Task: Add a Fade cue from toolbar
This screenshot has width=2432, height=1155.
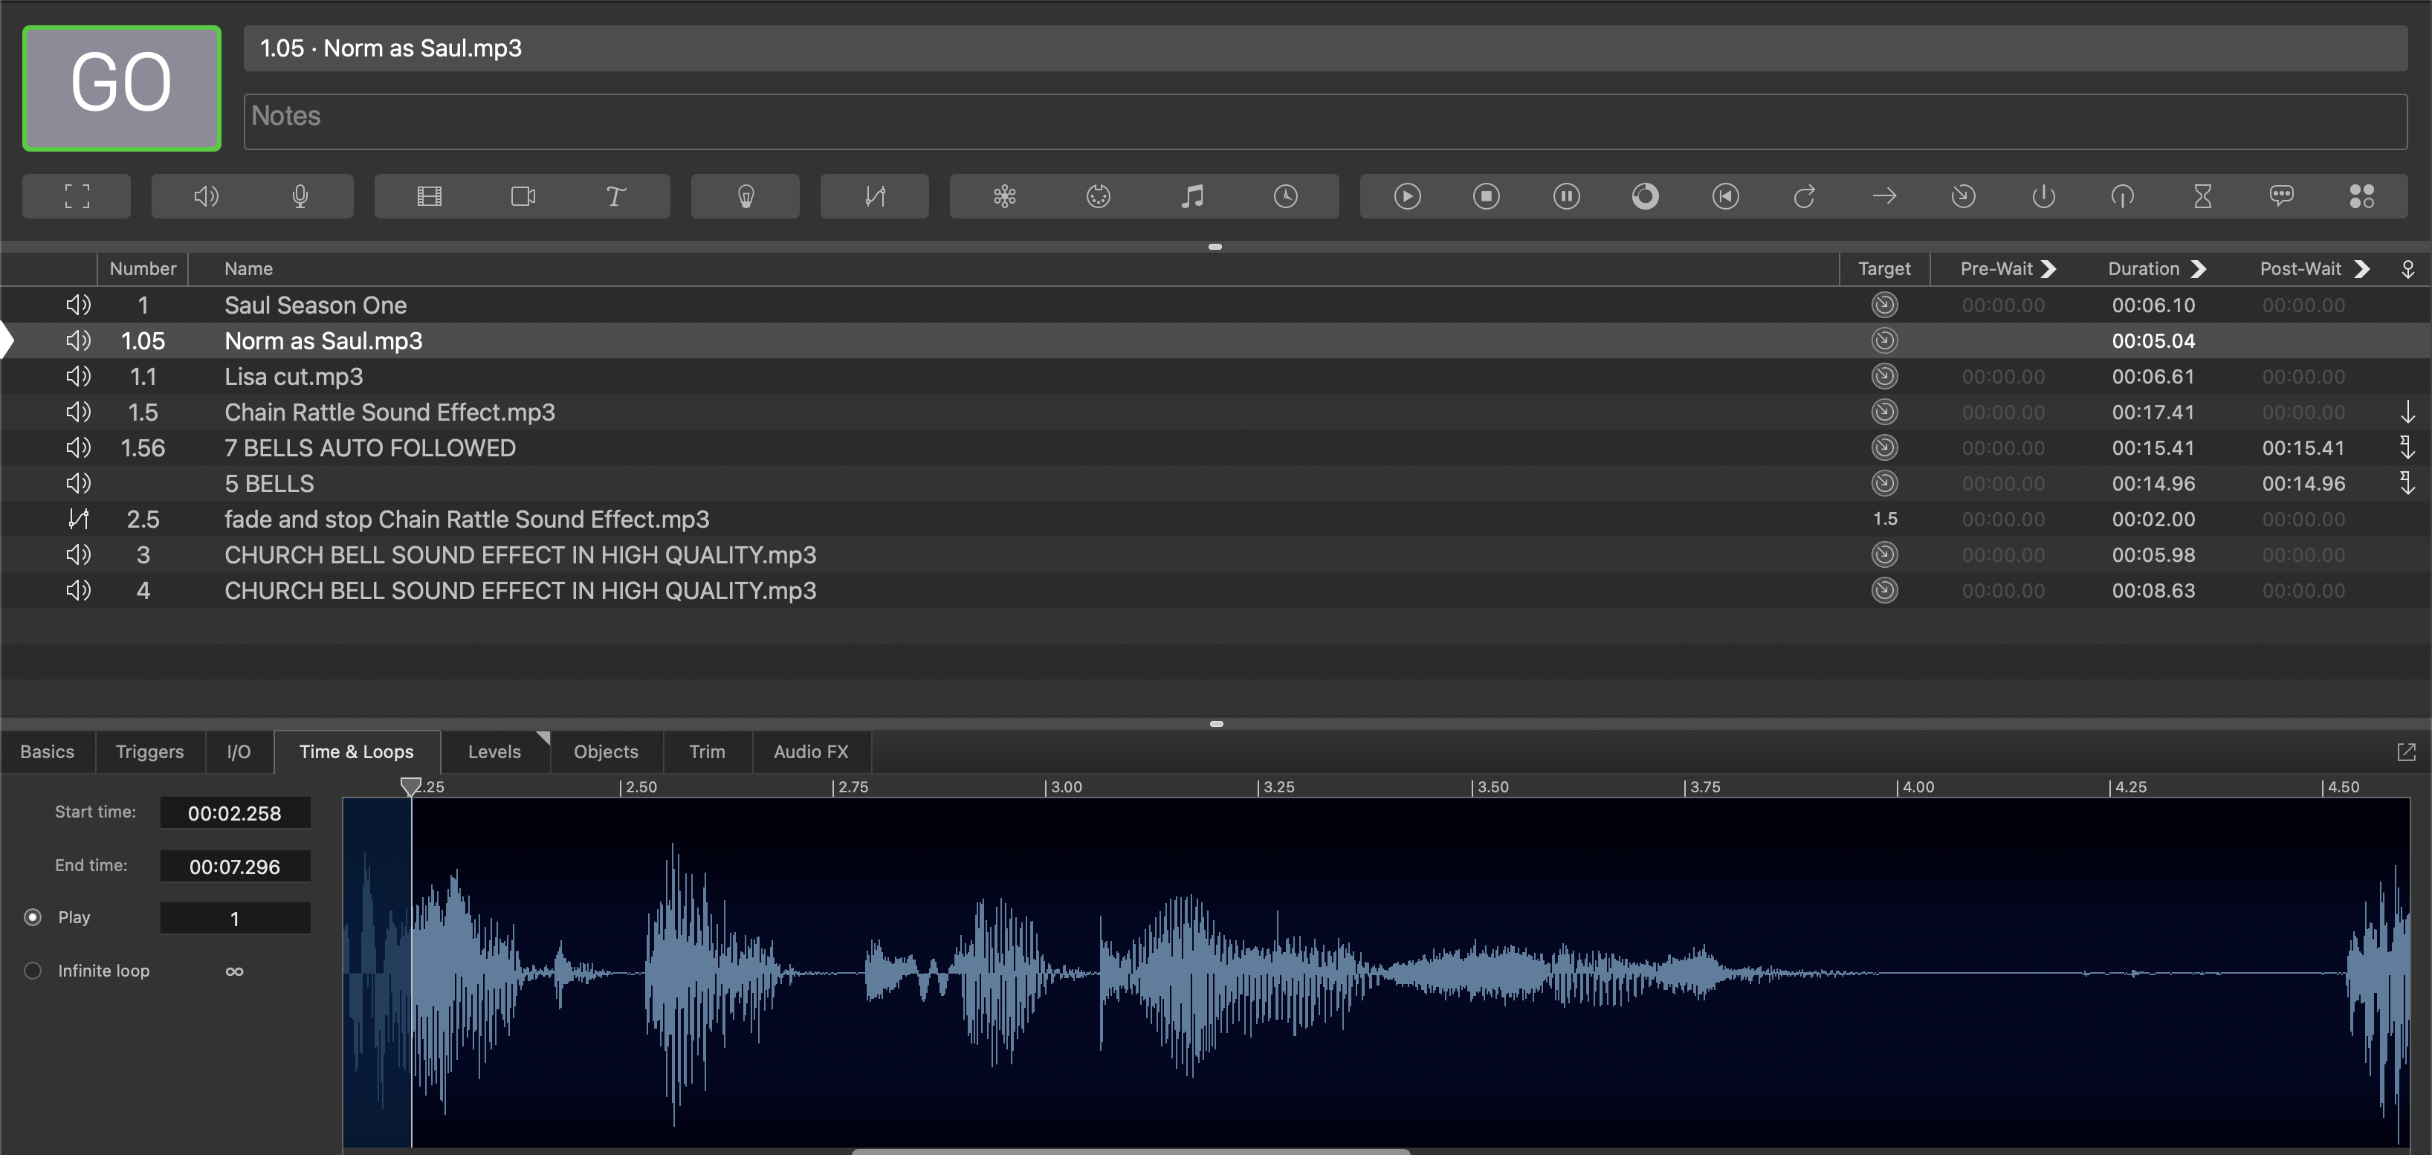Action: pos(874,195)
